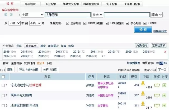Share the paper 法律家的技能与伦理
The image size is (169, 110).
164,106
